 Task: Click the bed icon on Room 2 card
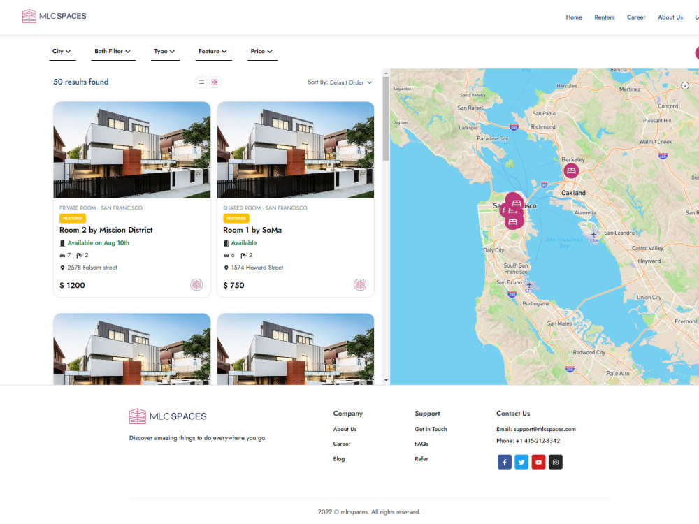coord(62,255)
